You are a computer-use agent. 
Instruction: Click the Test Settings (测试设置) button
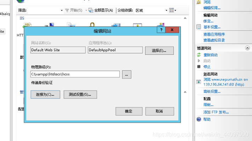click(80, 94)
